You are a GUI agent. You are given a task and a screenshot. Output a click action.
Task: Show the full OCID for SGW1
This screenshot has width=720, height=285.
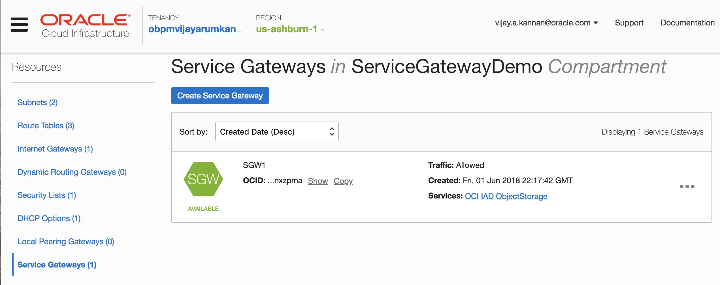pyautogui.click(x=318, y=181)
